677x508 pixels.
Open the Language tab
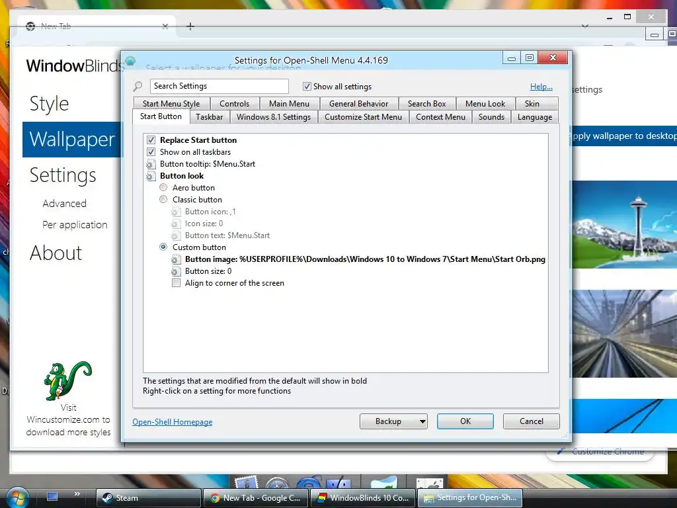point(535,117)
